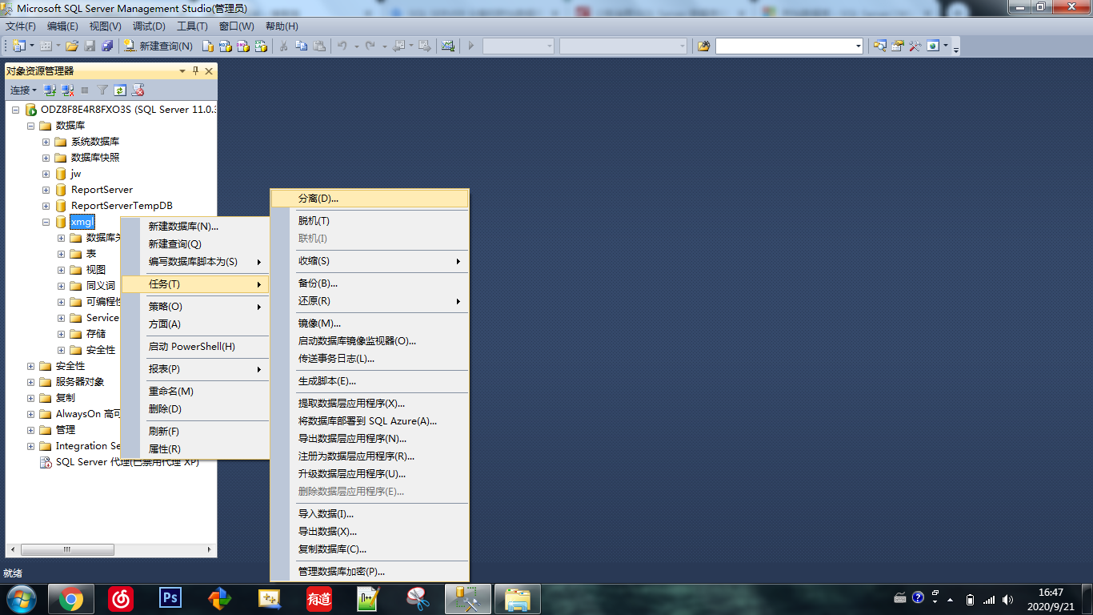Click the Object Explorer script stop icon
Viewport: 1093px width, 615px height.
click(138, 90)
